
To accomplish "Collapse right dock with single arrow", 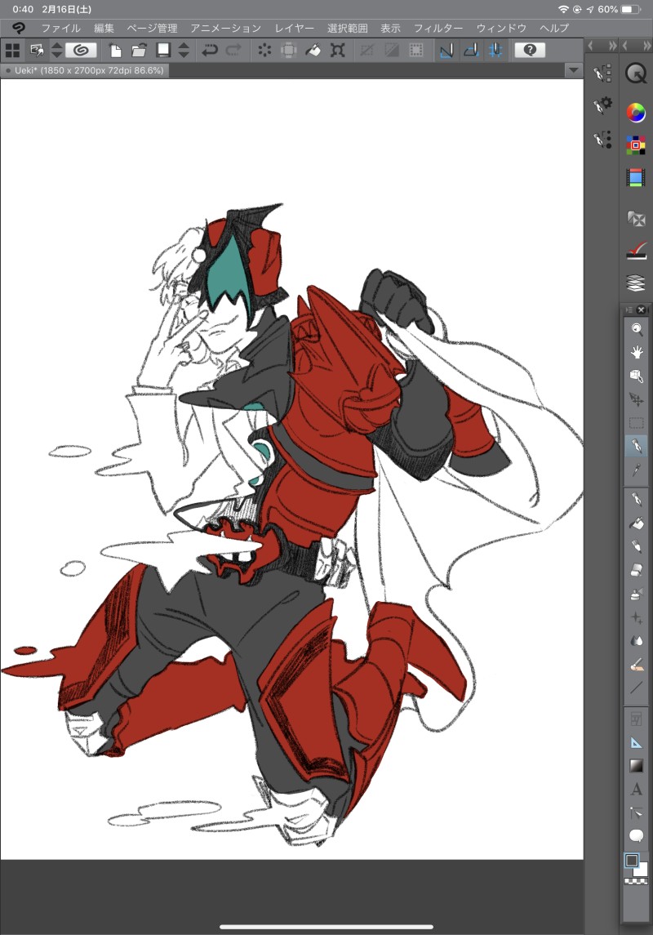I will click(x=625, y=46).
